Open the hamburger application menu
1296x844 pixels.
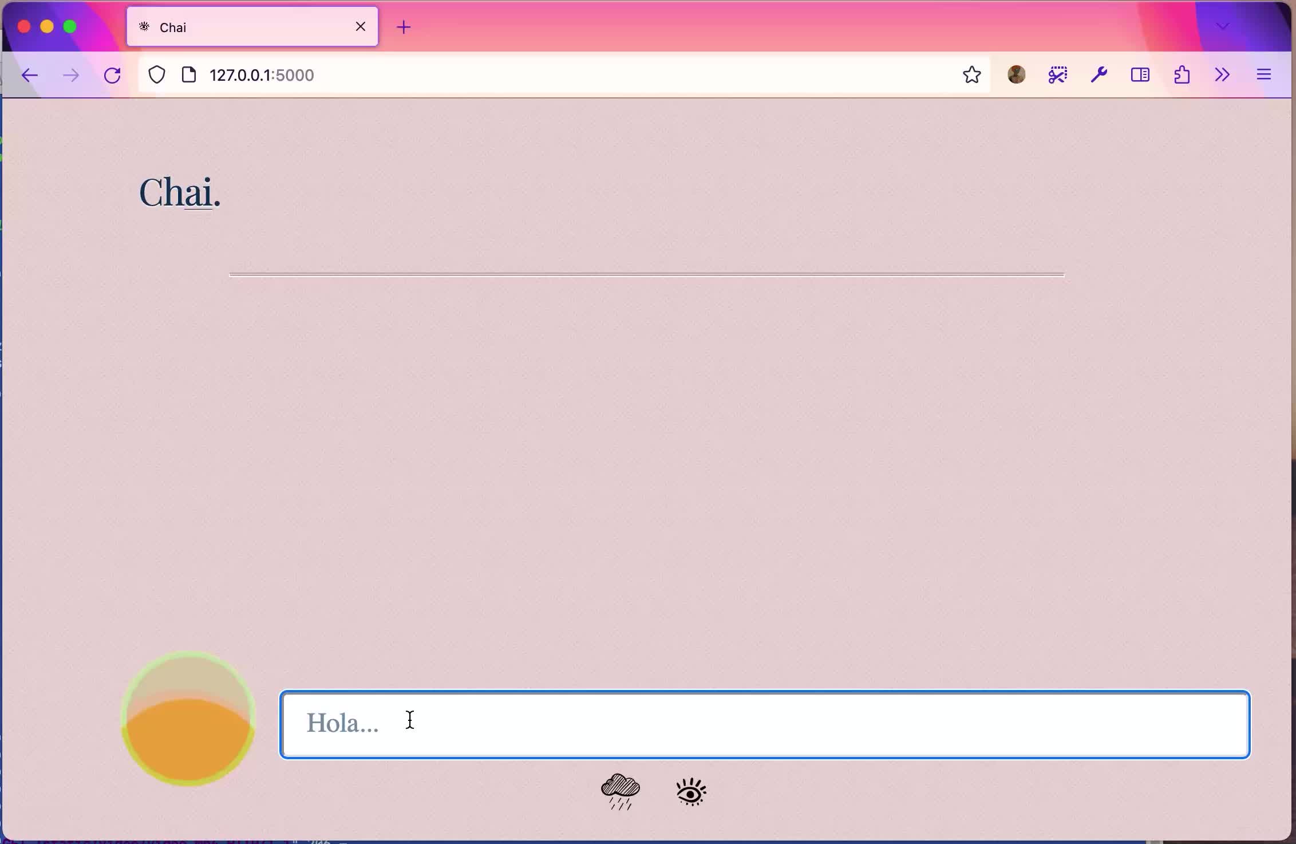click(x=1264, y=75)
